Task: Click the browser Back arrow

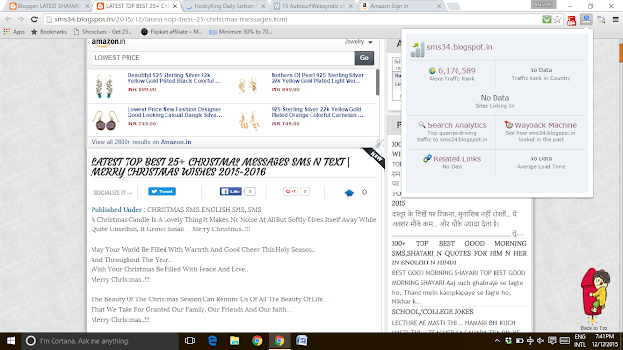Action: tap(8, 19)
